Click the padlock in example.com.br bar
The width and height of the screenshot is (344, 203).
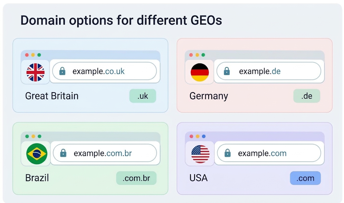click(63, 153)
